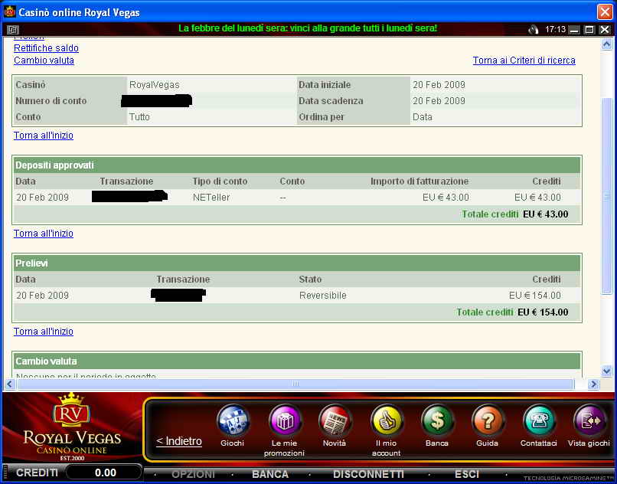617x484 pixels.
Task: Click the Conto value Tutto
Action: coord(139,117)
